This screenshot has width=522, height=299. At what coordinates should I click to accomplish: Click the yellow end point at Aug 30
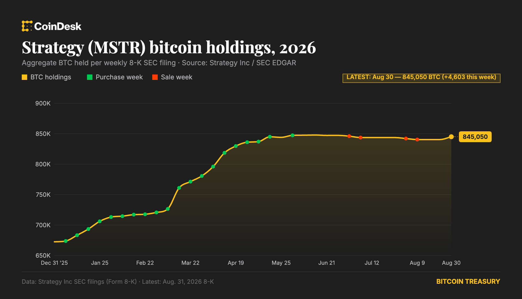click(x=451, y=137)
